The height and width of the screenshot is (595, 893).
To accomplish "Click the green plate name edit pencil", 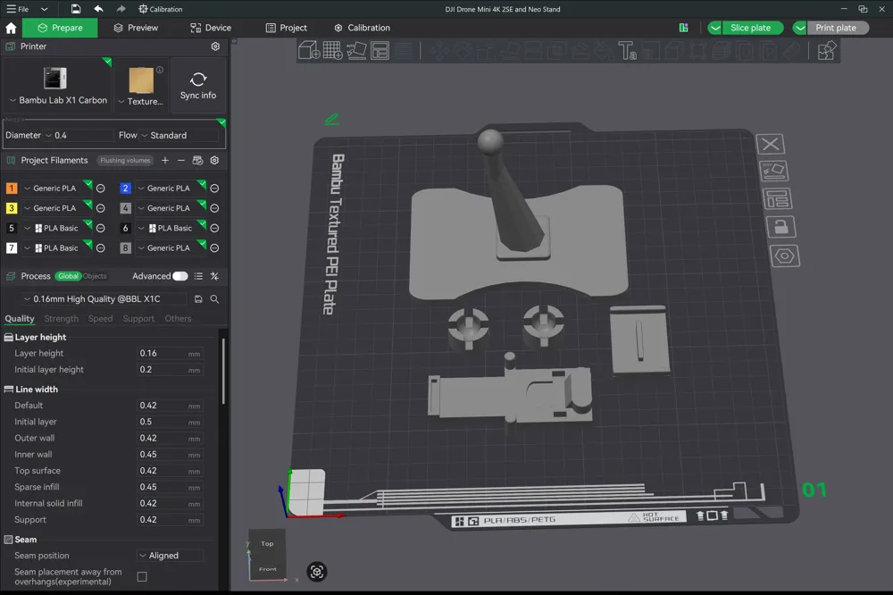I will pyautogui.click(x=332, y=119).
